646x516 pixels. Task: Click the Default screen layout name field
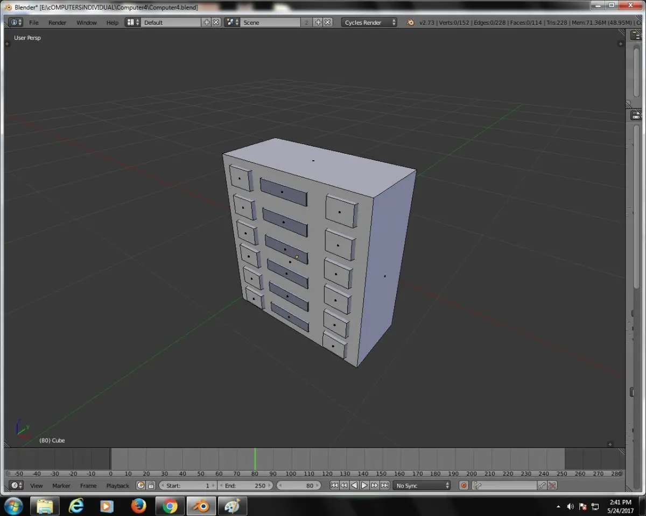[171, 23]
